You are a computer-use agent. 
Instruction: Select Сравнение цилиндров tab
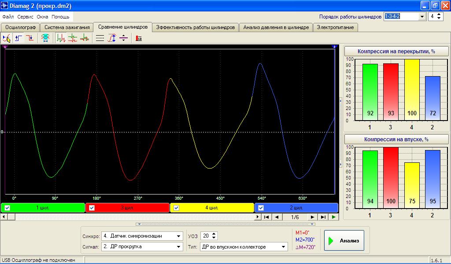(x=123, y=27)
